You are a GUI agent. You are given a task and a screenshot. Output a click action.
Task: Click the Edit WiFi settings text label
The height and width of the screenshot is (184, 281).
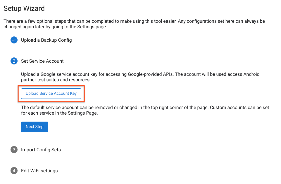[x=39, y=170]
